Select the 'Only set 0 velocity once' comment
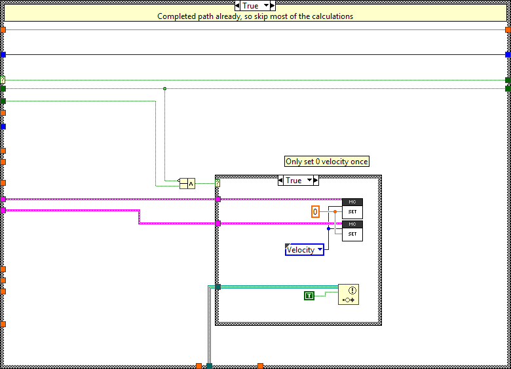 326,162
